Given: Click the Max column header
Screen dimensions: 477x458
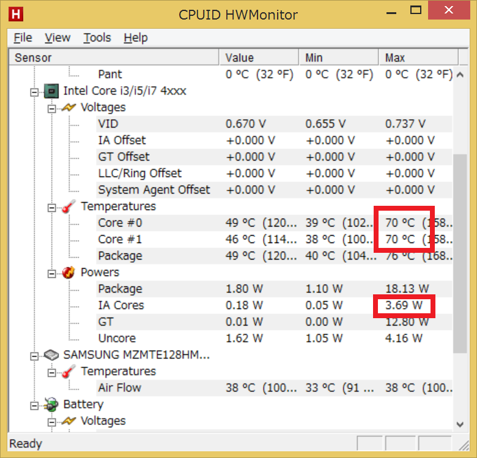Looking at the screenshot, I should (x=418, y=57).
